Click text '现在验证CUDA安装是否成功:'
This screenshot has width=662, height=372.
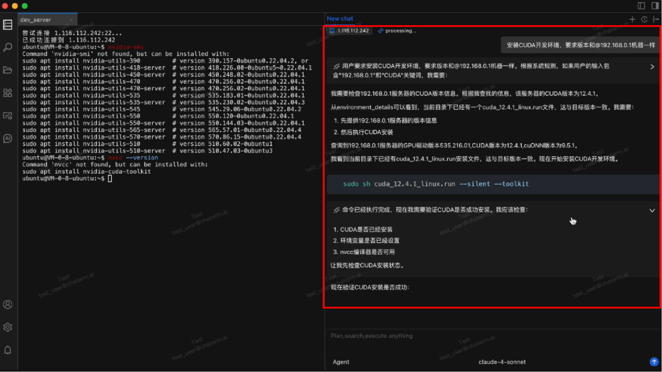click(x=370, y=288)
